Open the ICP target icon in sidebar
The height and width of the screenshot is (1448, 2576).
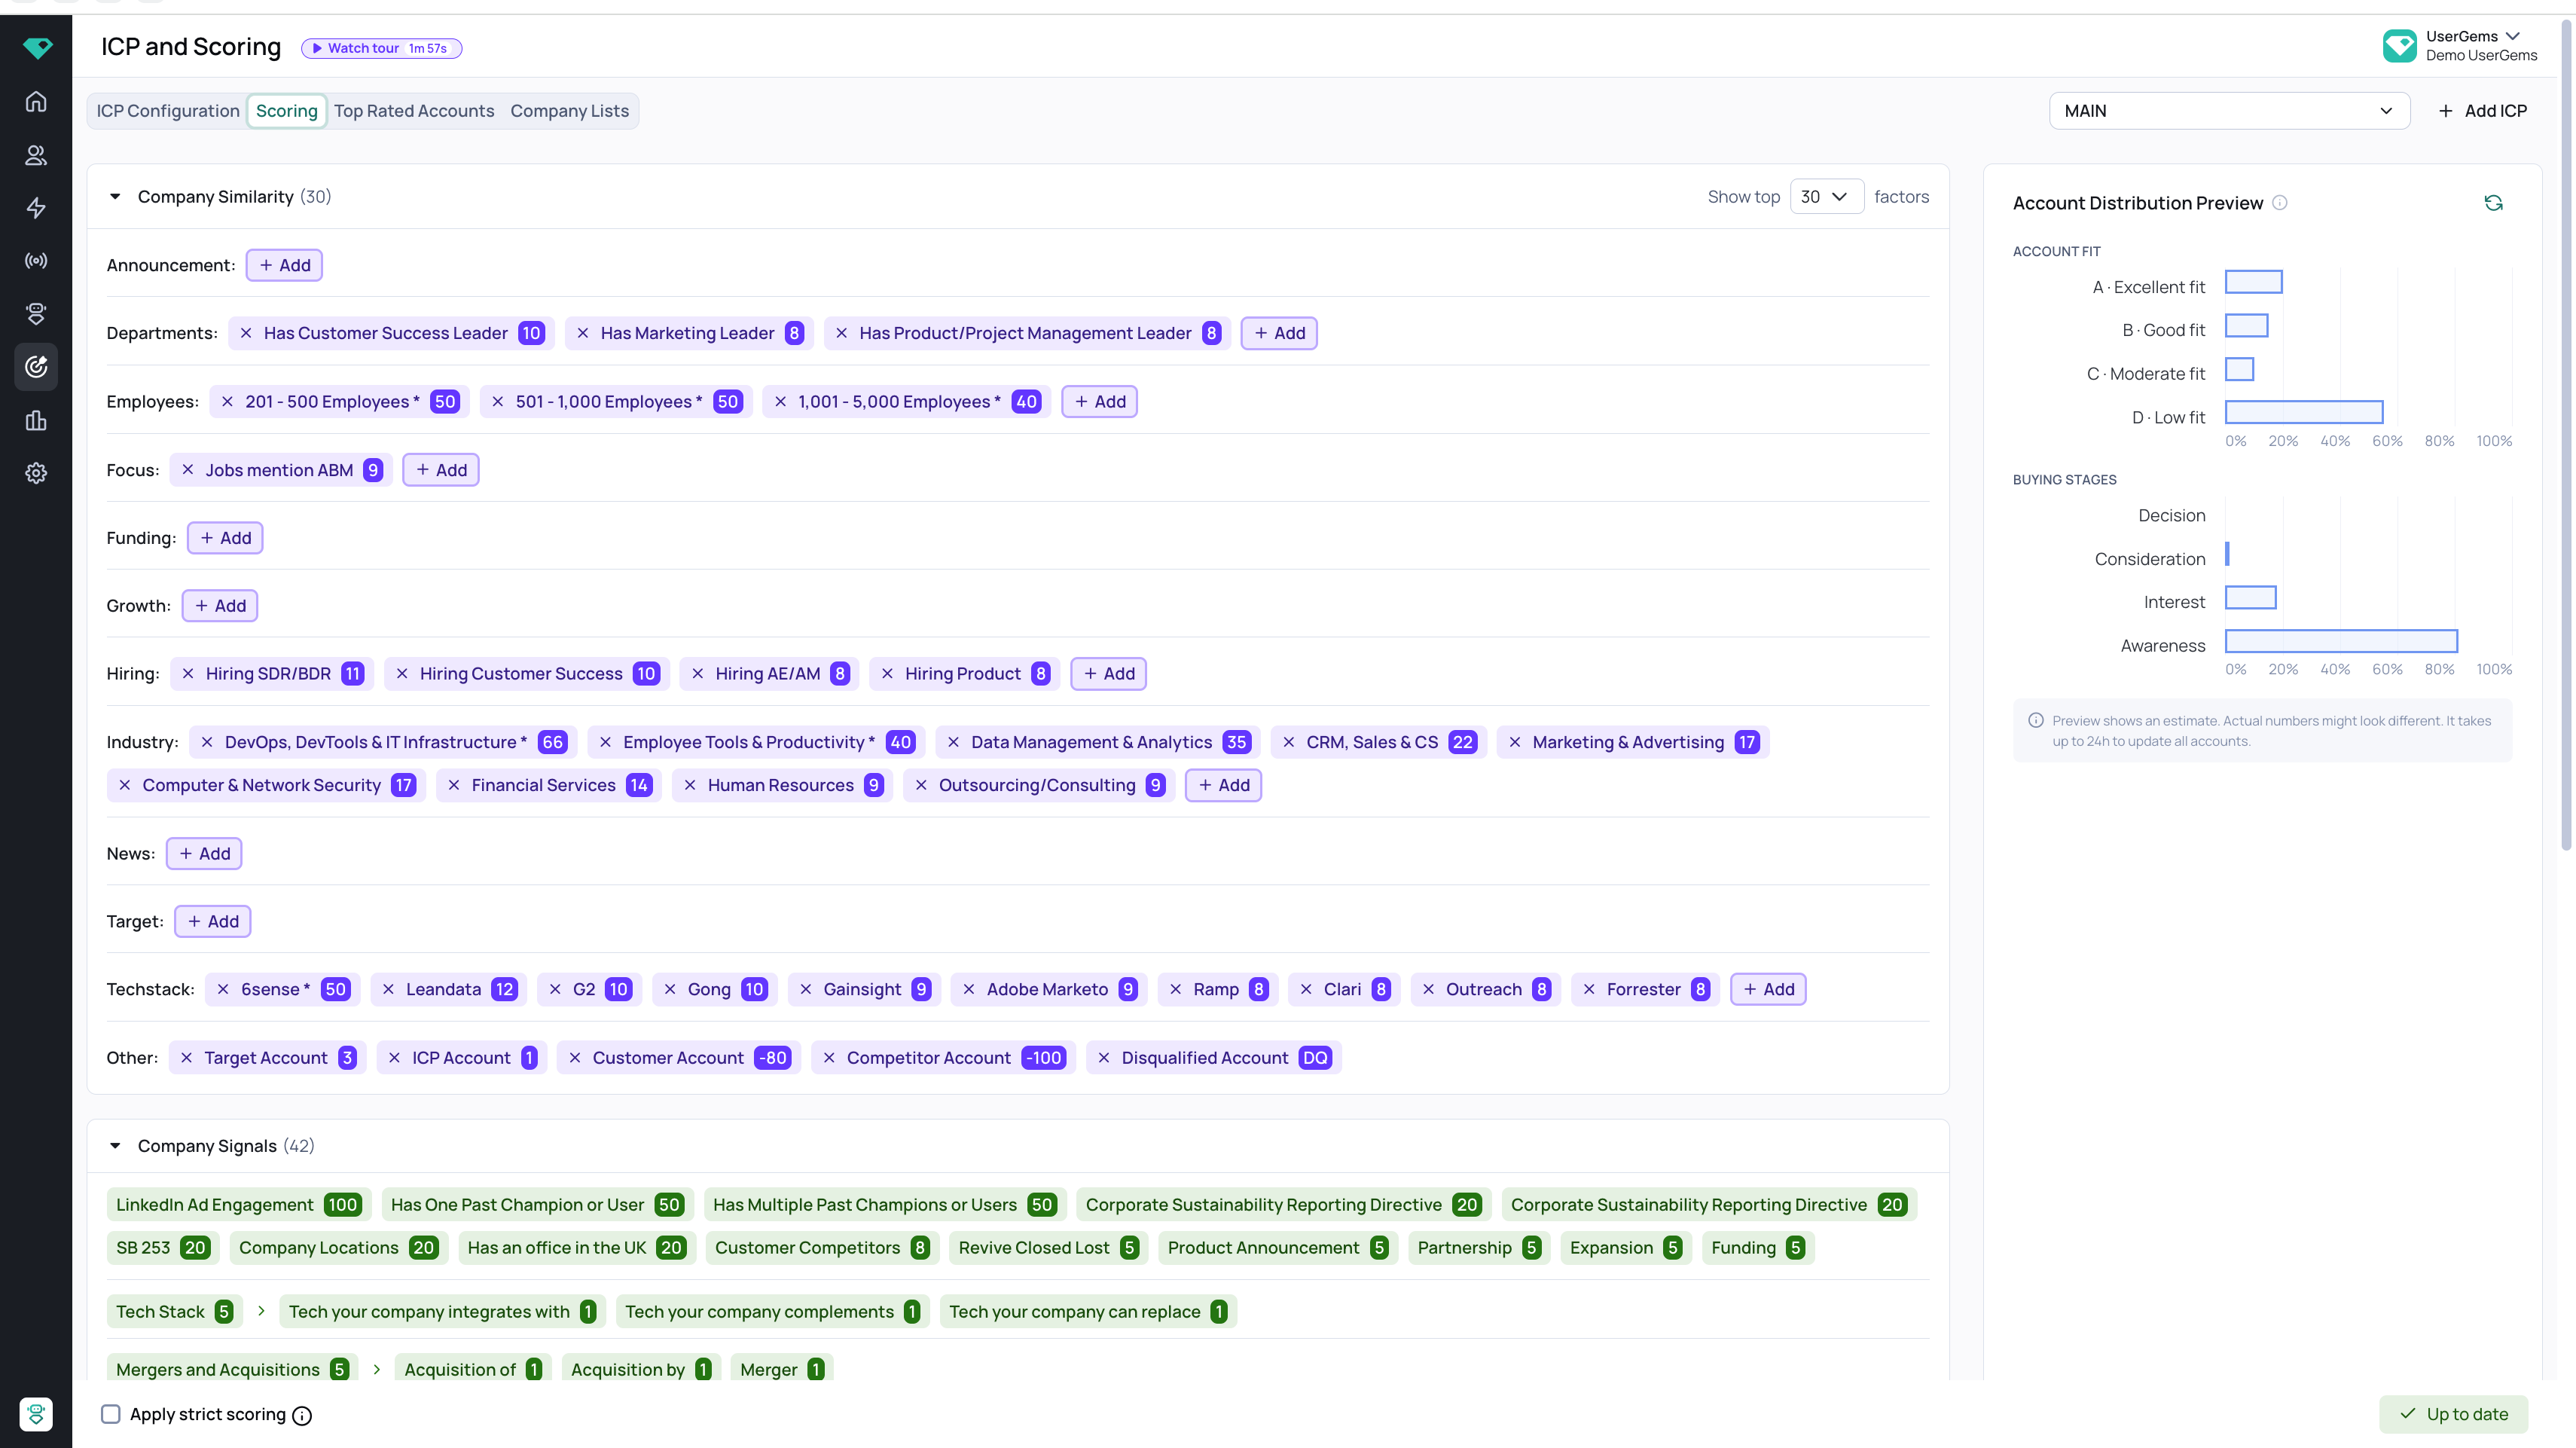click(x=36, y=367)
